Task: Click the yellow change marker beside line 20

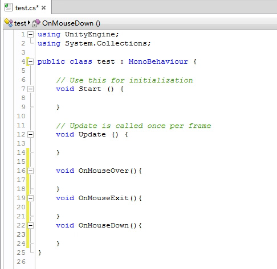Action: [x=27, y=207]
